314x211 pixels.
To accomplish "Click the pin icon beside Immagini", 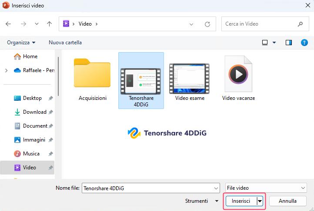I will click(50, 140).
